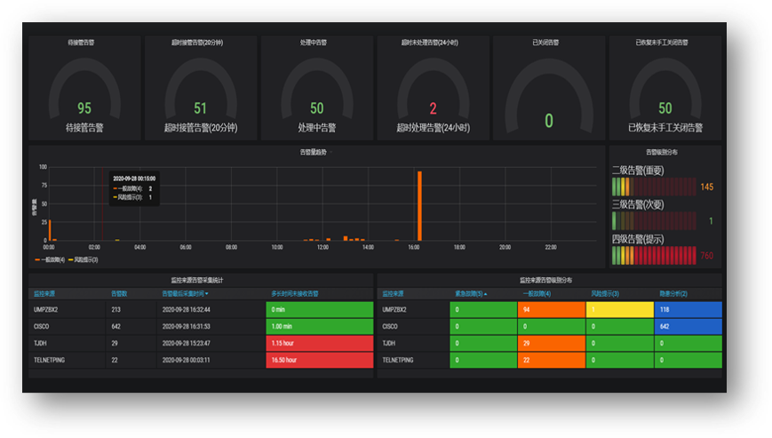
Task: Click the blue 118 cell
Action: click(x=688, y=309)
